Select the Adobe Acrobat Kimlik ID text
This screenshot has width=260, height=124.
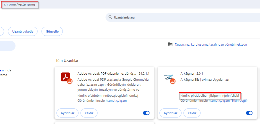click(108, 96)
